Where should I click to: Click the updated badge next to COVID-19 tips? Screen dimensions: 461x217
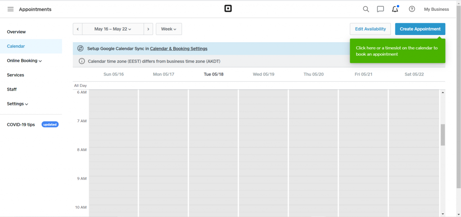50,124
